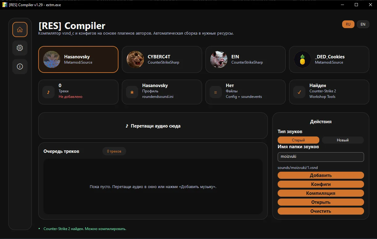Click the Очередь треков heading
377x239 pixels.
61,151
